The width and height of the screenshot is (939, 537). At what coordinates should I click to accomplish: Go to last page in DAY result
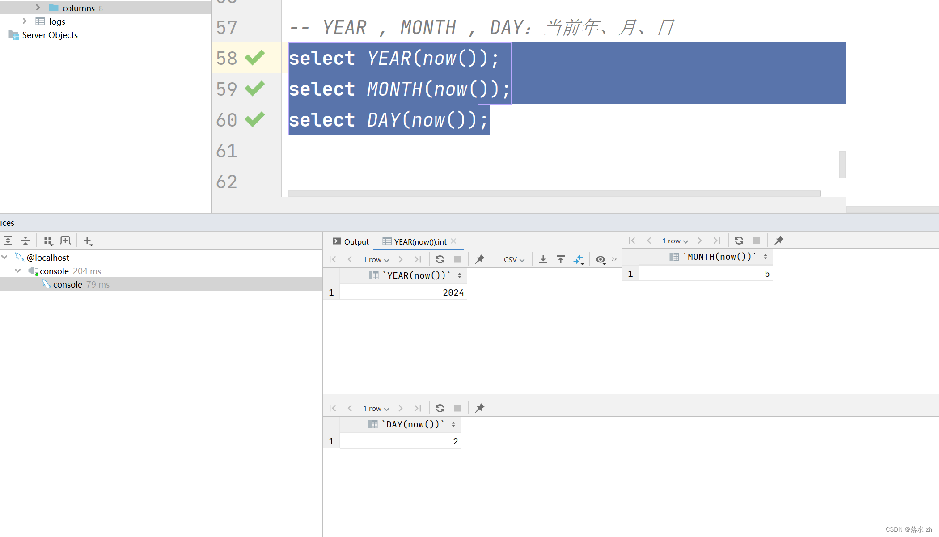418,408
